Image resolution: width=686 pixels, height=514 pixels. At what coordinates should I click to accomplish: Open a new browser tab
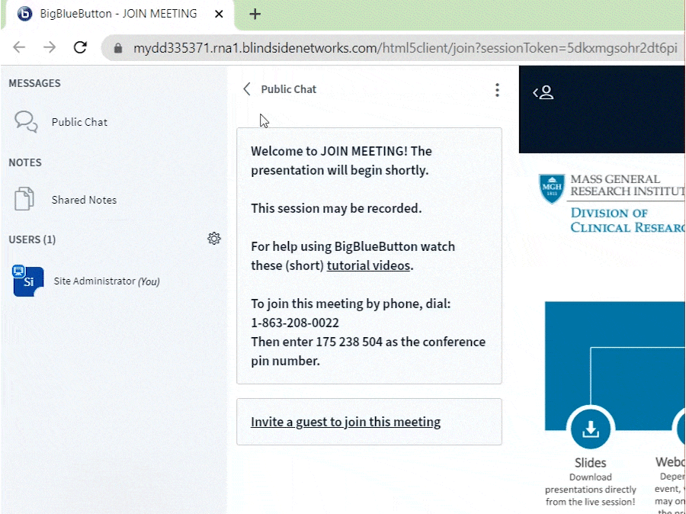tap(255, 14)
